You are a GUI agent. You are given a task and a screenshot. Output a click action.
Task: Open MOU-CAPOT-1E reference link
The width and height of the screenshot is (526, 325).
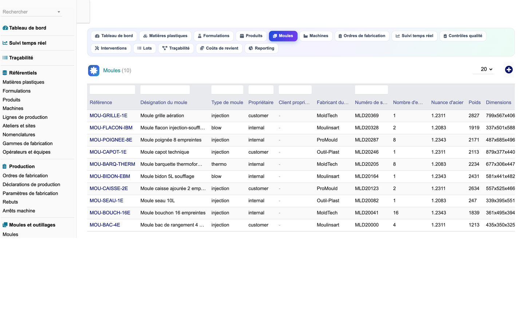(x=108, y=152)
